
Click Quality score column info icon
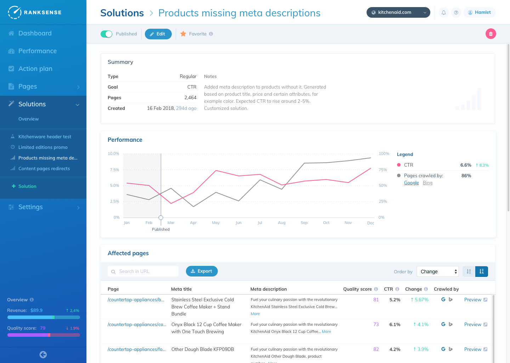[376, 289]
